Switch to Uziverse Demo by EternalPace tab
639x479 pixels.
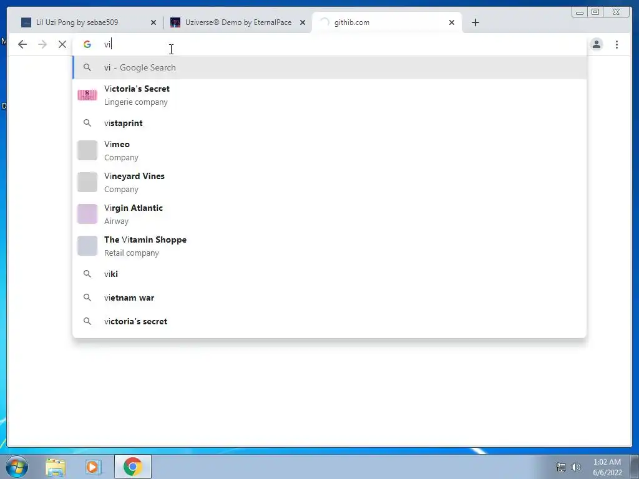pyautogui.click(x=238, y=22)
